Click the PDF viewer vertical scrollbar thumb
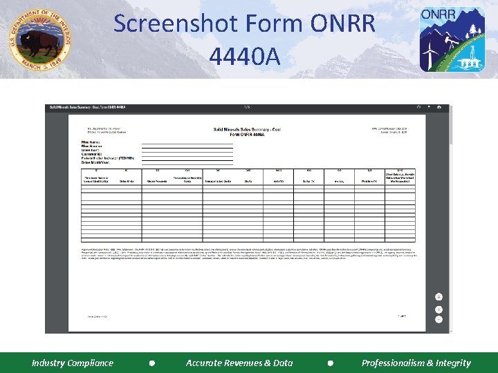The height and width of the screenshot is (373, 498). click(451, 125)
